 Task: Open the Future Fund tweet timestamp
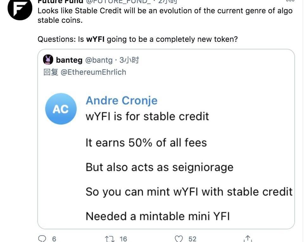point(168,2)
